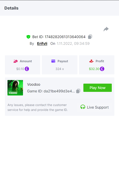Viewport: 119px width, 185px height.
Task: Click the share arrow icon
Action: click(106, 29)
